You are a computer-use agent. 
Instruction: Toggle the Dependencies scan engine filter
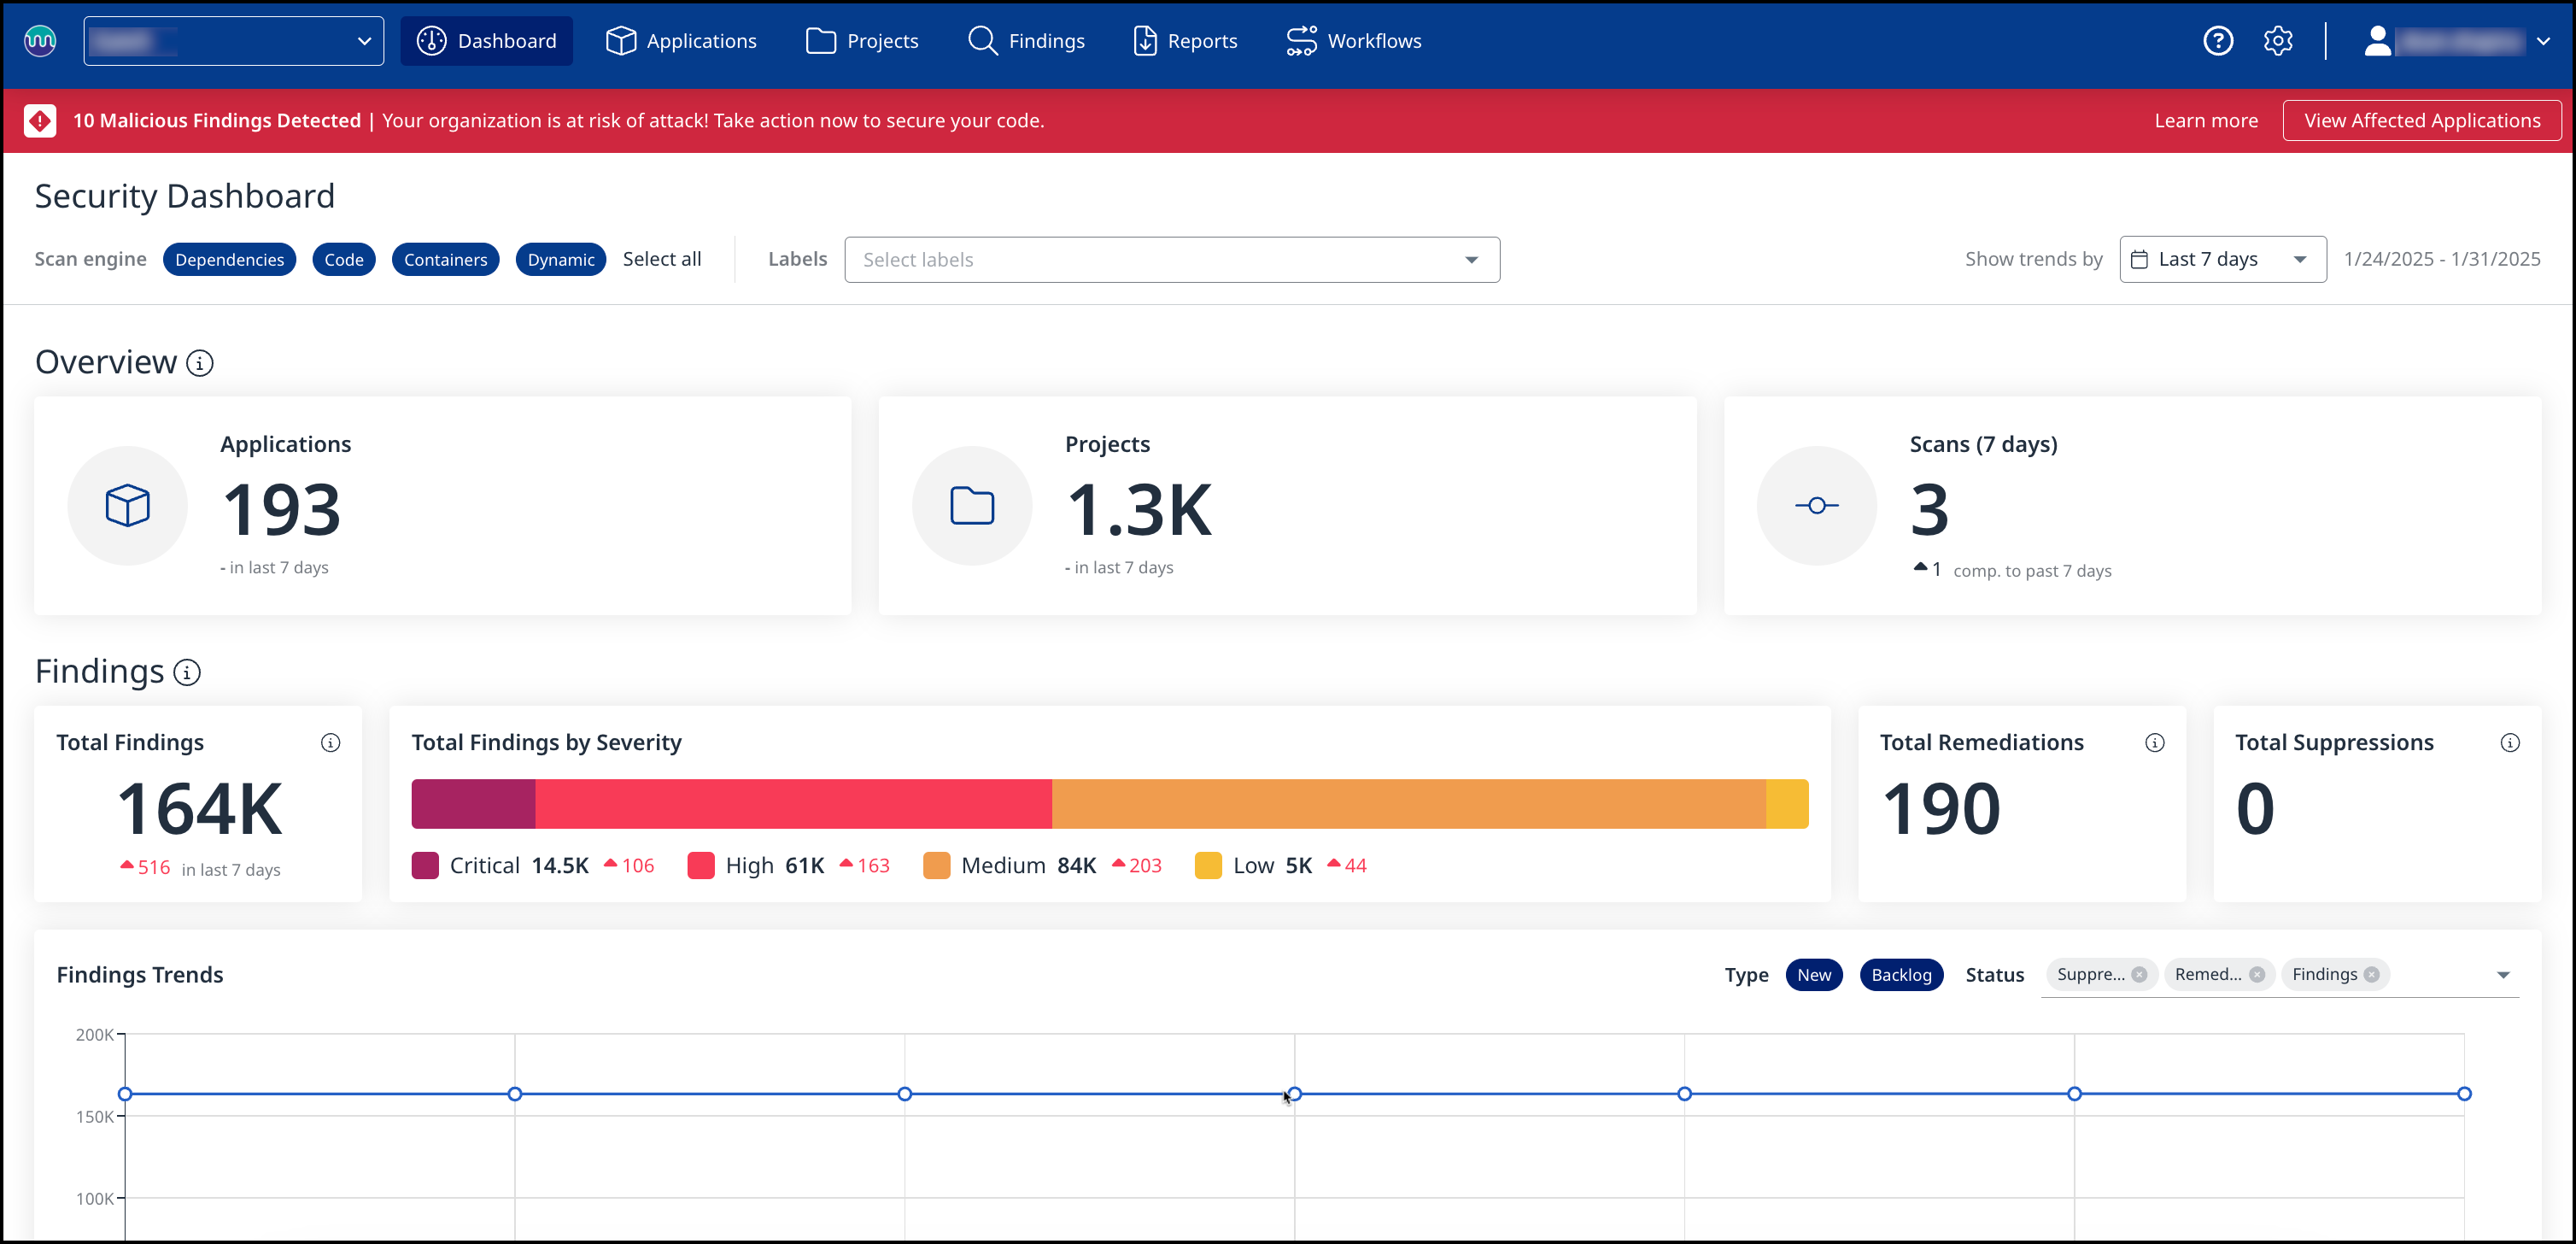(x=229, y=259)
